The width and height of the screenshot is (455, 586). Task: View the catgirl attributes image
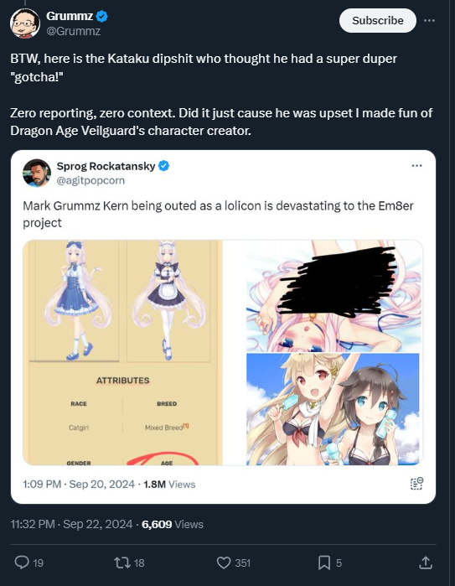point(123,352)
